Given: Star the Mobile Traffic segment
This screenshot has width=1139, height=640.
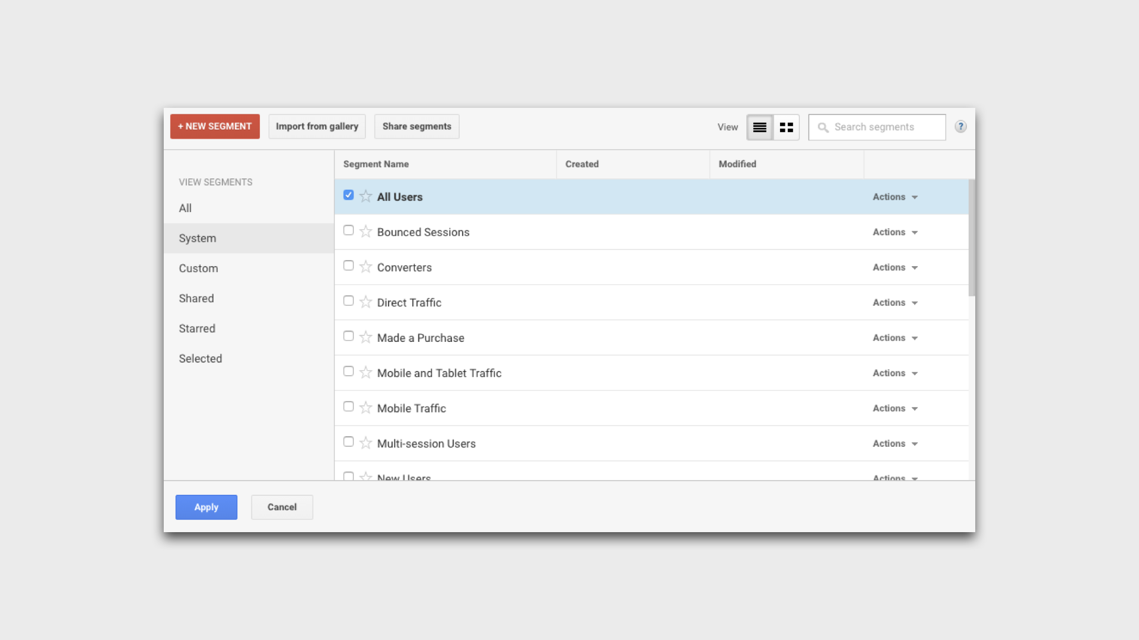Looking at the screenshot, I should tap(365, 407).
